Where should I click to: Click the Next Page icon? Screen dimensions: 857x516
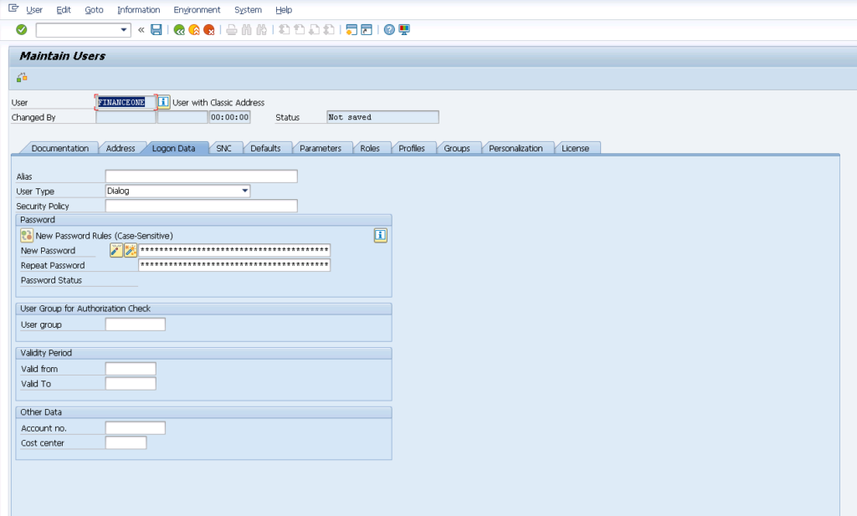[314, 30]
